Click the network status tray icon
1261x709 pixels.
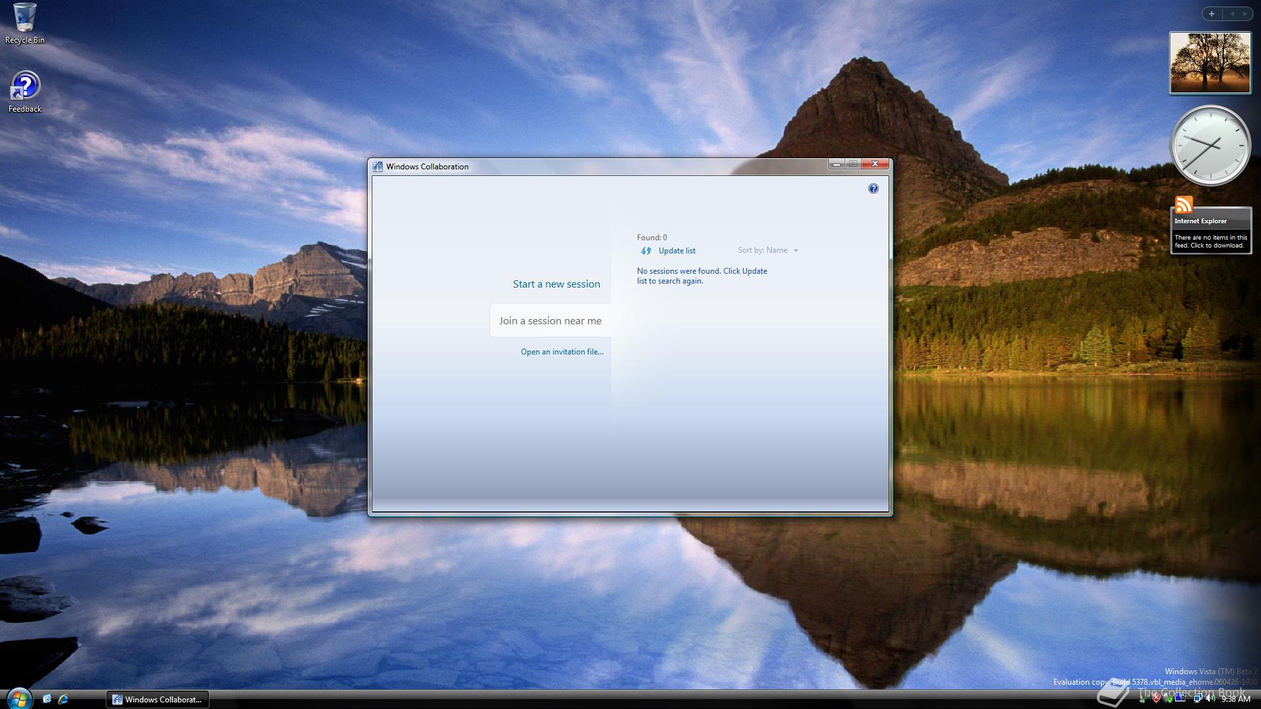click(1198, 698)
